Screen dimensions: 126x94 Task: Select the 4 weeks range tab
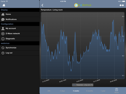click(76, 91)
